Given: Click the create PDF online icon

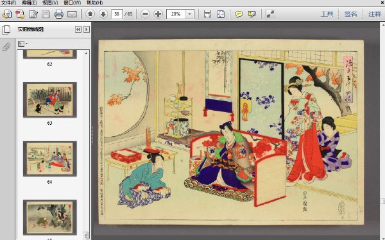Looking at the screenshot, I should pyautogui.click(x=7, y=14).
